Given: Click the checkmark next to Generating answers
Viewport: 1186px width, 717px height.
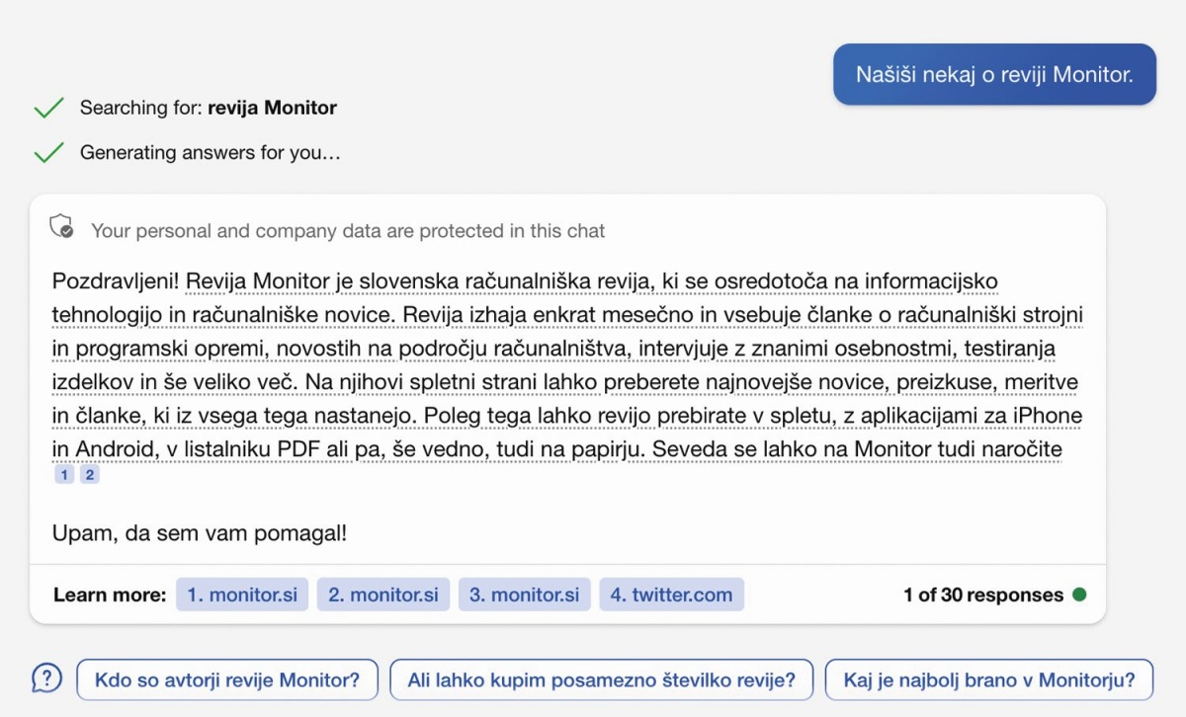Looking at the screenshot, I should click(x=48, y=153).
